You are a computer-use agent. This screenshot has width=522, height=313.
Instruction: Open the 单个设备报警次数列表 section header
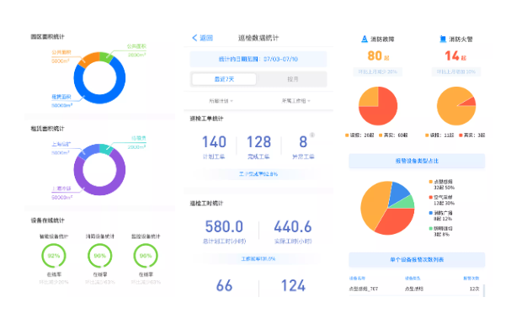tap(417, 259)
